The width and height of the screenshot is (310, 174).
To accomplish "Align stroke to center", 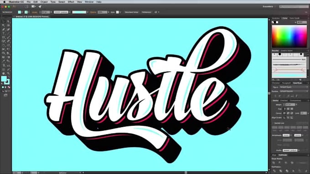I will tap(284, 118).
